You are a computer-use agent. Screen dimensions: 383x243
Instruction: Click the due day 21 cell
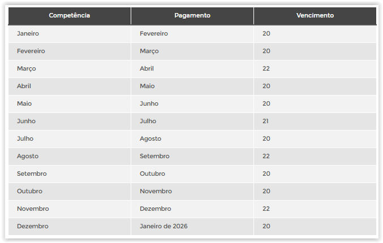tap(266, 121)
